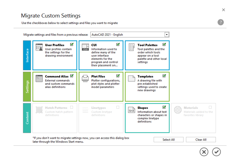
Task: Open help with the question mark icon
Action: [221, 22]
